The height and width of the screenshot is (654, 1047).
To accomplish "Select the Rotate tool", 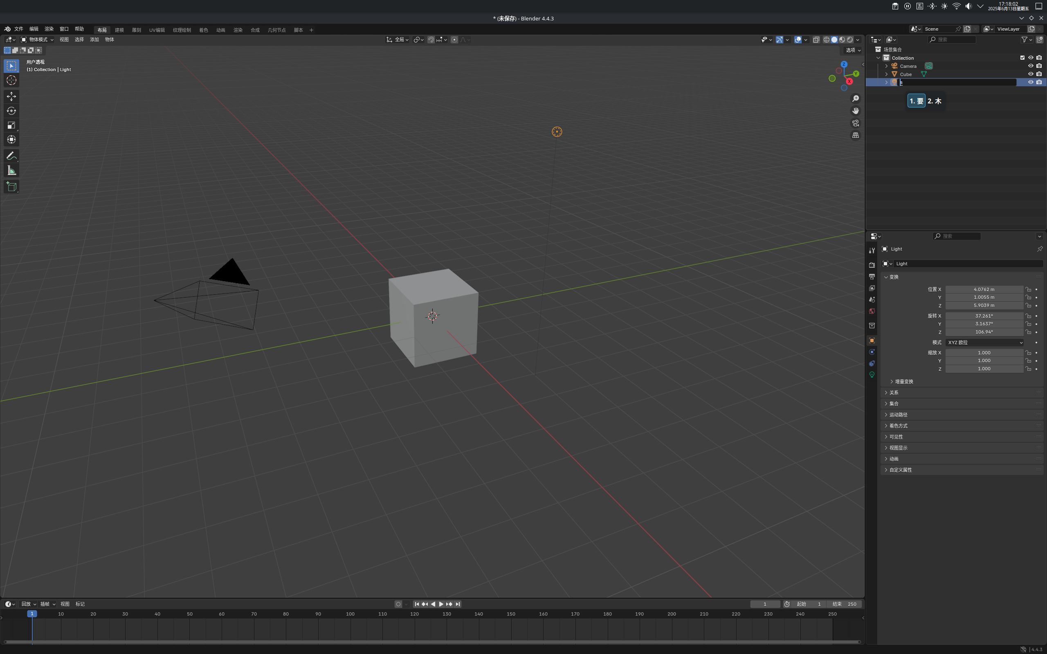I will click(x=12, y=111).
